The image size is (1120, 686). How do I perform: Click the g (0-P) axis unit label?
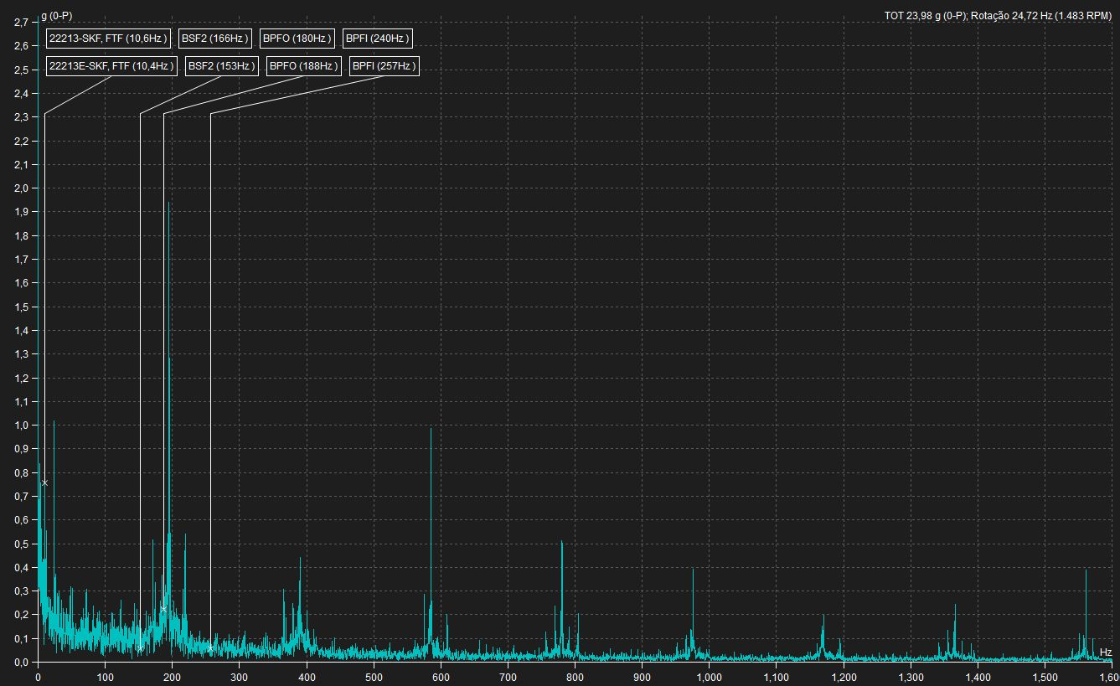pos(56,15)
